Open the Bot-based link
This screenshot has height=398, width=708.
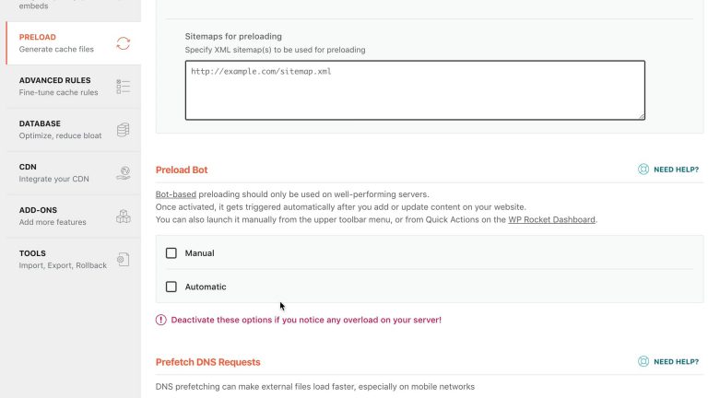(176, 194)
